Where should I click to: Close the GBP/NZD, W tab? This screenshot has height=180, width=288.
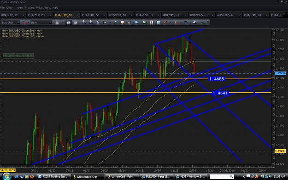point(24,15)
